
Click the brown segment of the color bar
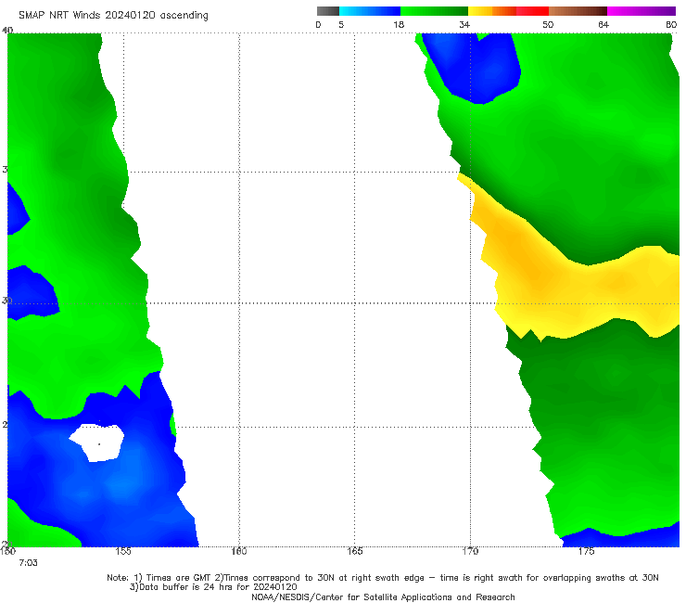click(578, 11)
